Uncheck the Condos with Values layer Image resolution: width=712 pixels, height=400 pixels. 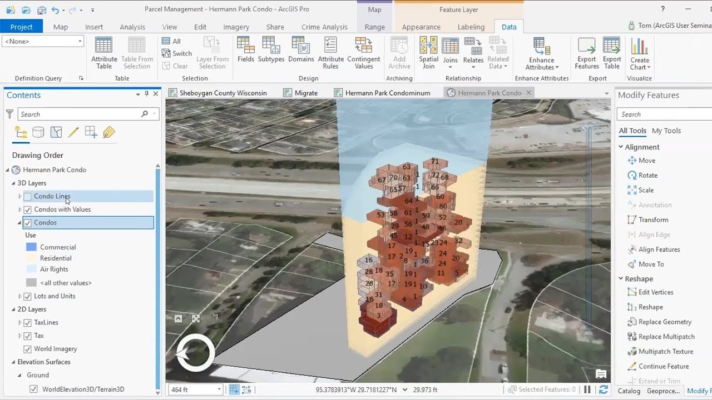click(27, 209)
